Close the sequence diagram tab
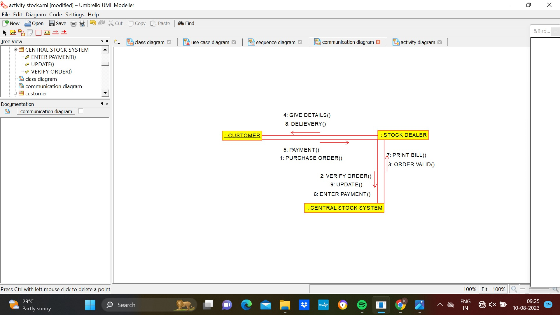 [300, 42]
